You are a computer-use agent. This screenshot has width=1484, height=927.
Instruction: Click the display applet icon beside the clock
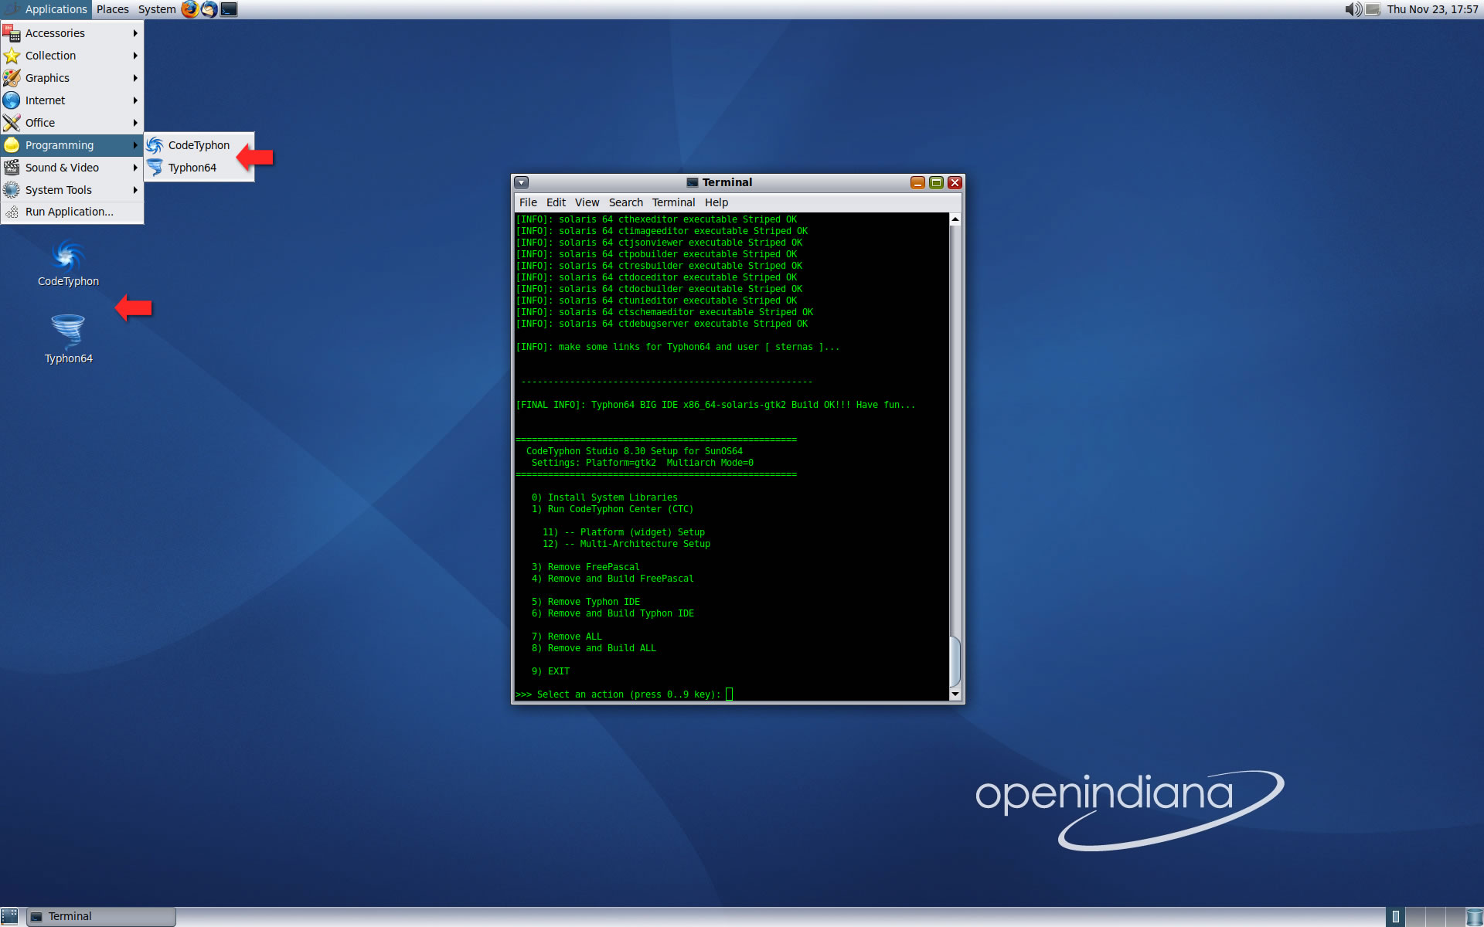coord(1373,9)
